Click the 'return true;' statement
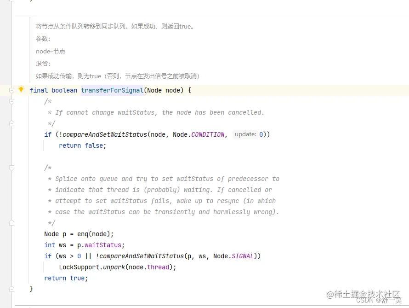 click(66, 278)
